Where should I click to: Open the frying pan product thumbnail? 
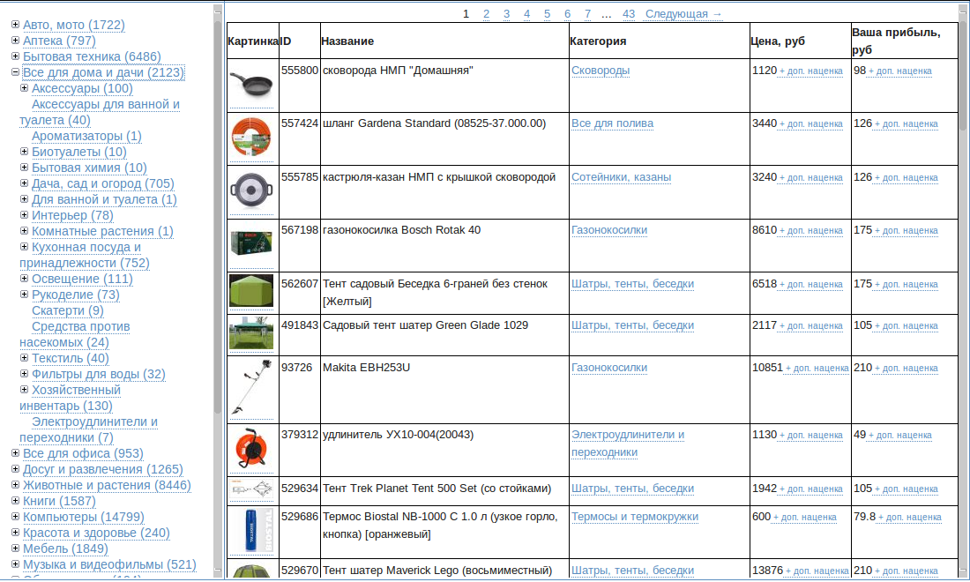click(251, 85)
